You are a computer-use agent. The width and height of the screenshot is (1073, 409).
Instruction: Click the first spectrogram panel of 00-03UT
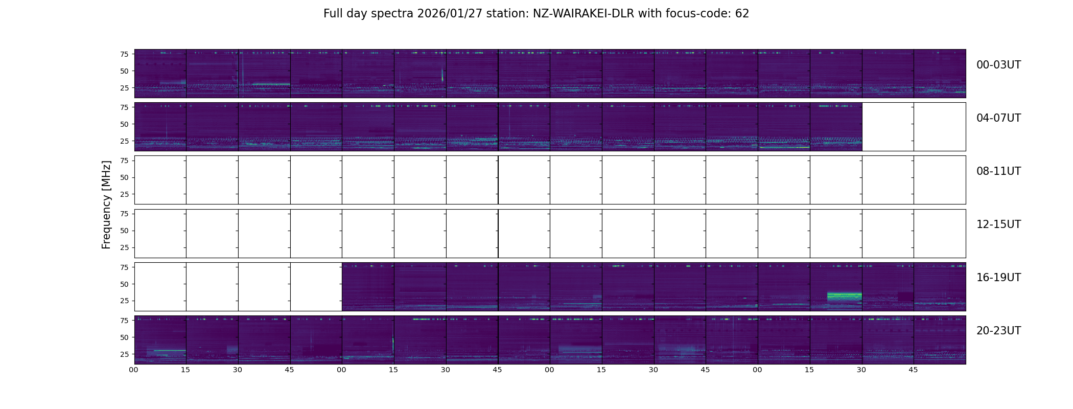click(160, 74)
